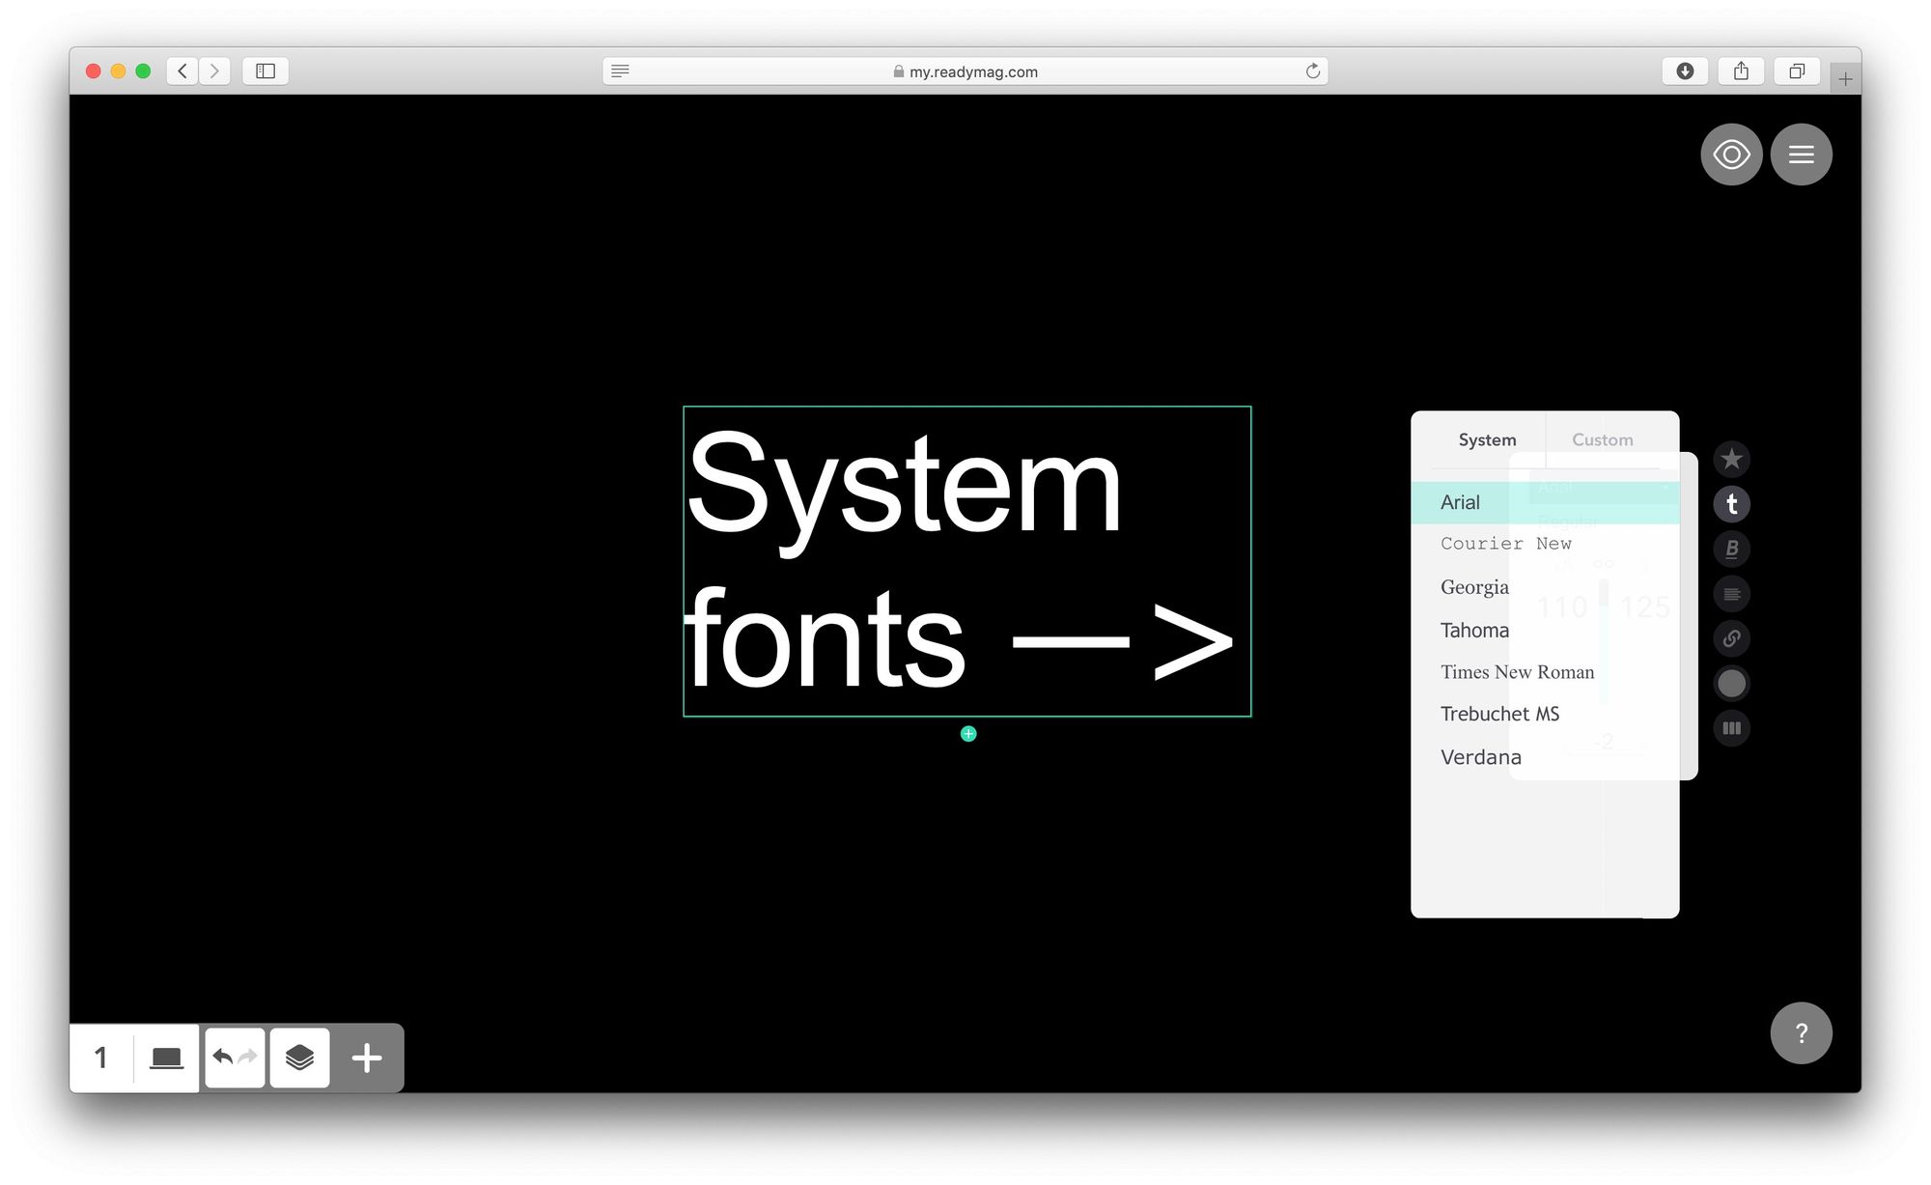Screen dimensions: 1931x1185
Task: Pick Verdana in the font list
Action: click(1480, 757)
